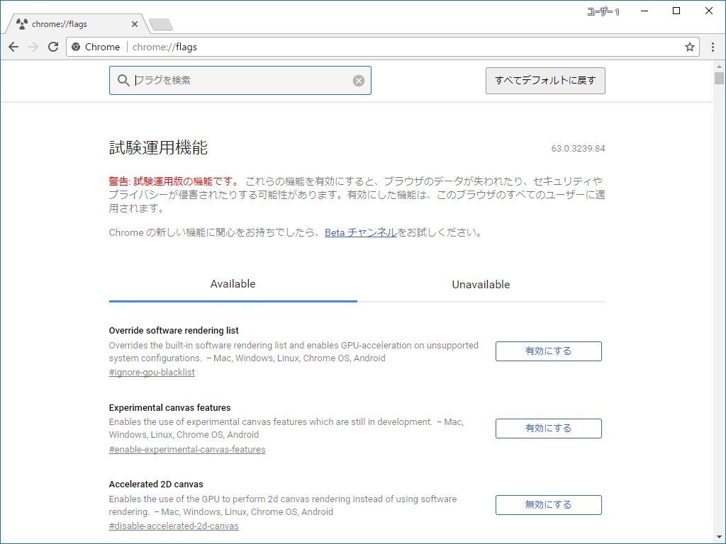Click the back navigation arrow
The height and width of the screenshot is (544, 726).
[x=13, y=47]
